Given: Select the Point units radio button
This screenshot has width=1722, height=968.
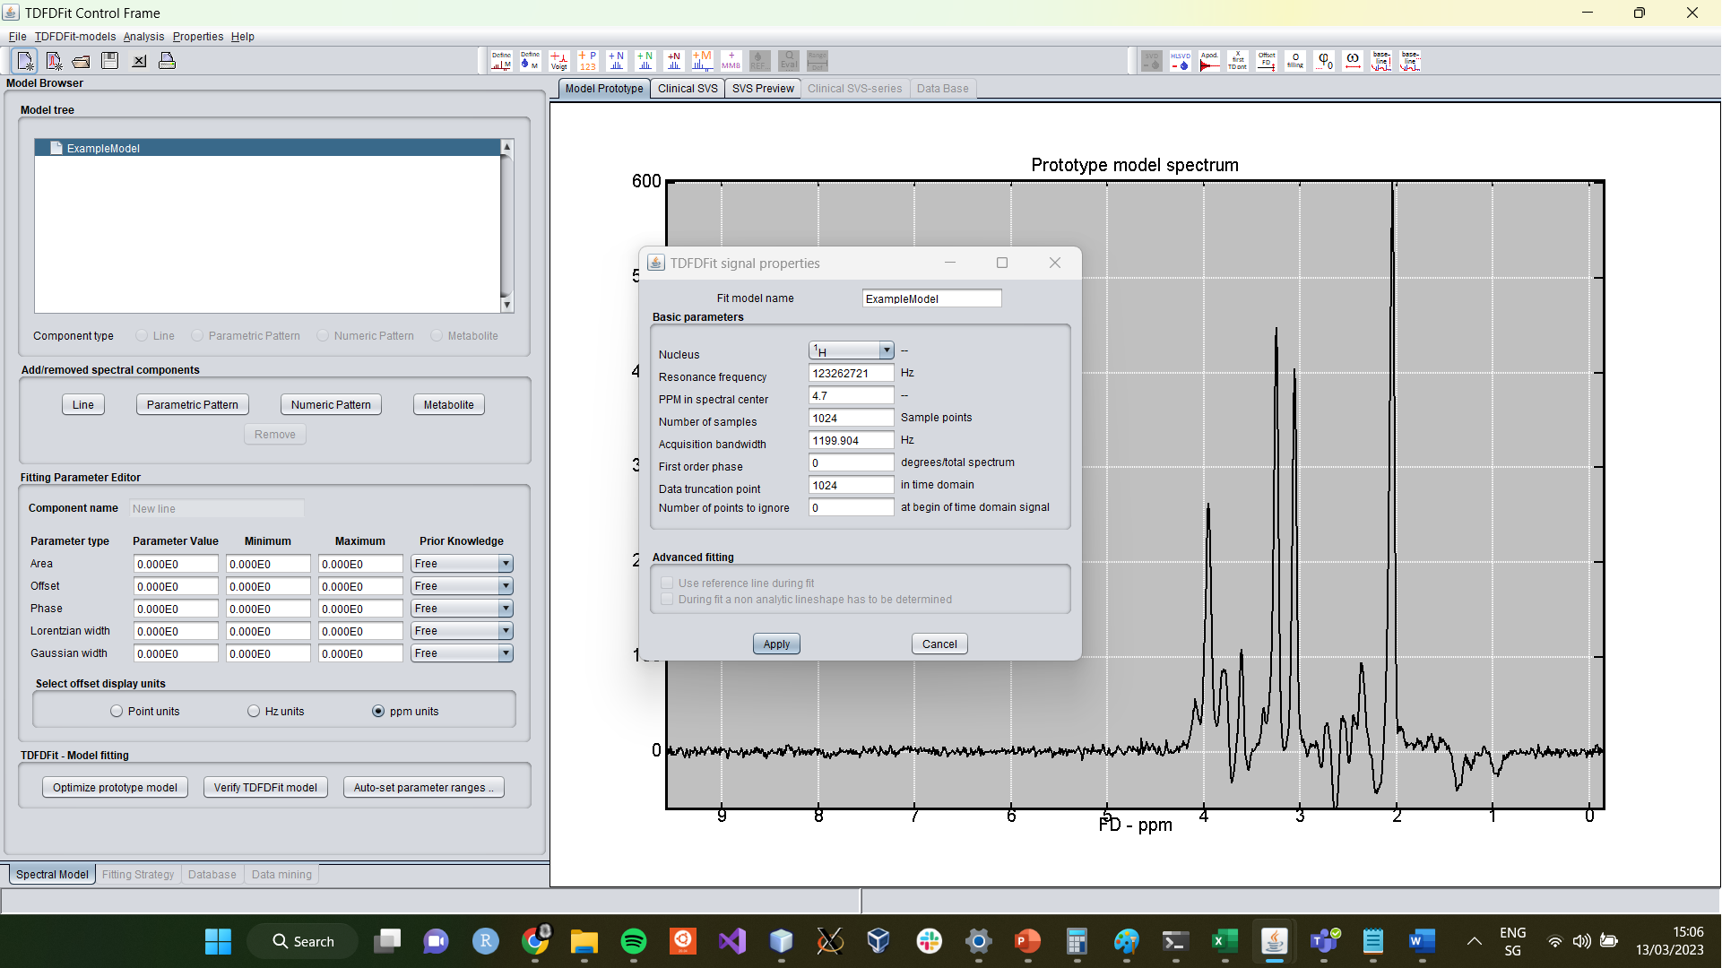Looking at the screenshot, I should pos(117,712).
